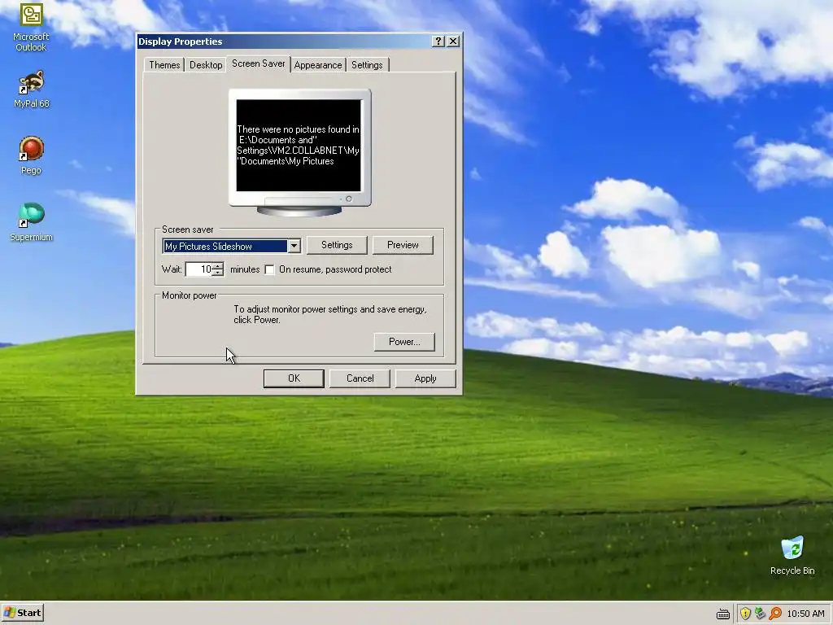Image resolution: width=833 pixels, height=625 pixels.
Task: Increase the wait minutes spinner up arrow
Action: tap(218, 266)
